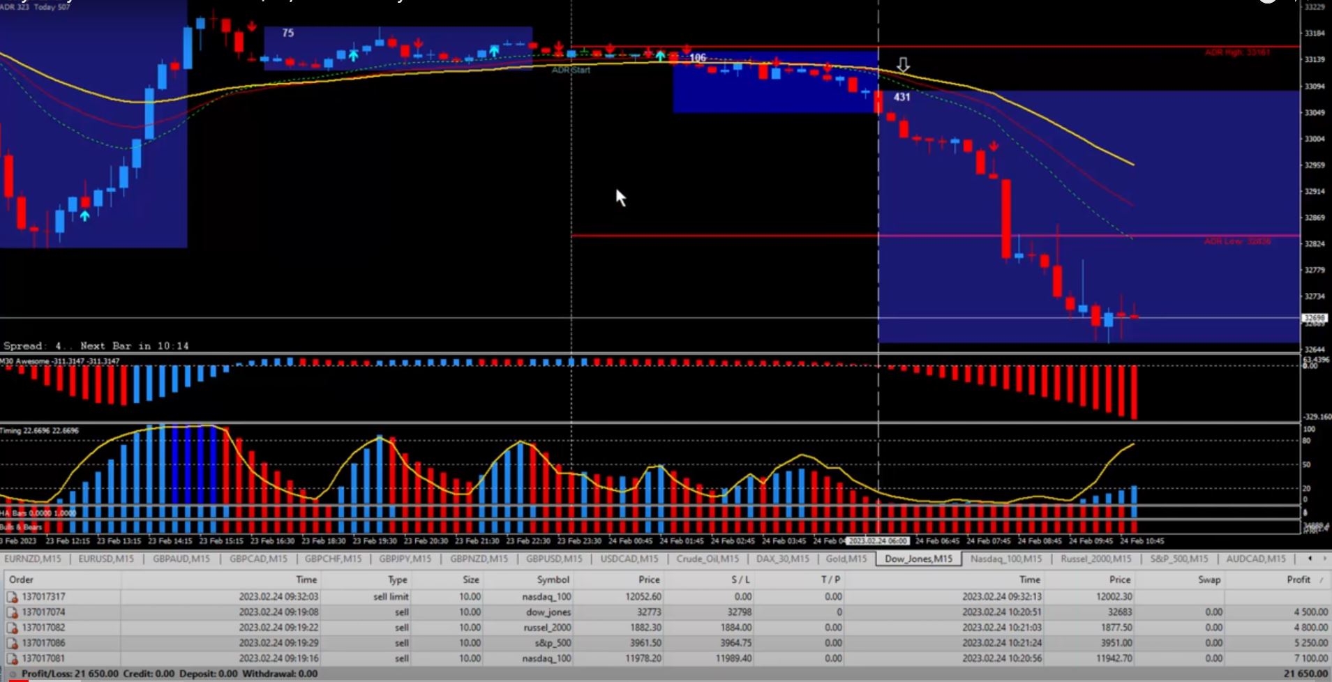1332x682 pixels.
Task: Click the Profit/Loss summary row icon
Action: click(x=12, y=674)
